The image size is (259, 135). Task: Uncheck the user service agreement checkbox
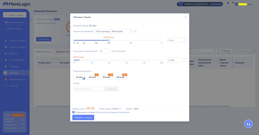tap(73, 112)
